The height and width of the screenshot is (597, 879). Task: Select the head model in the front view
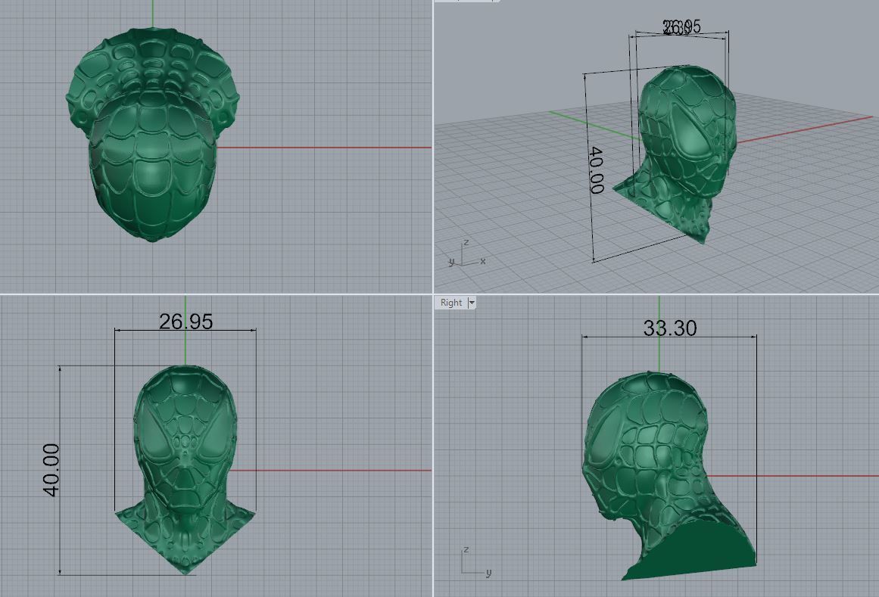(x=185, y=469)
